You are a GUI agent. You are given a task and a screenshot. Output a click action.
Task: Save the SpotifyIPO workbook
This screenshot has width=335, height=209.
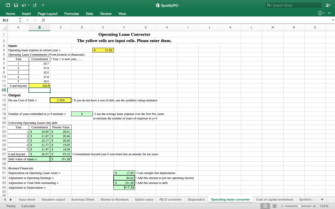coord(15,5)
